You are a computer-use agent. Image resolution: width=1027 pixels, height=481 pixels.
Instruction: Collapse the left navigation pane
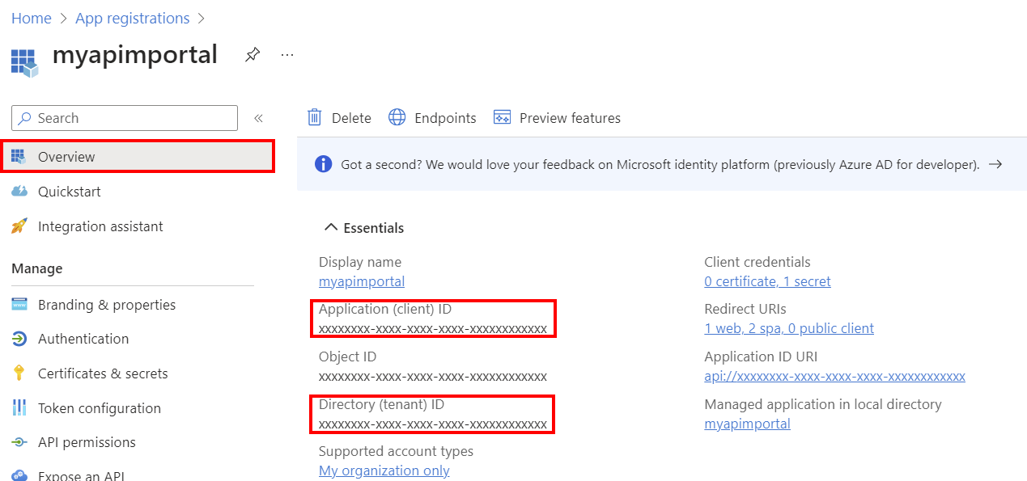pos(258,117)
